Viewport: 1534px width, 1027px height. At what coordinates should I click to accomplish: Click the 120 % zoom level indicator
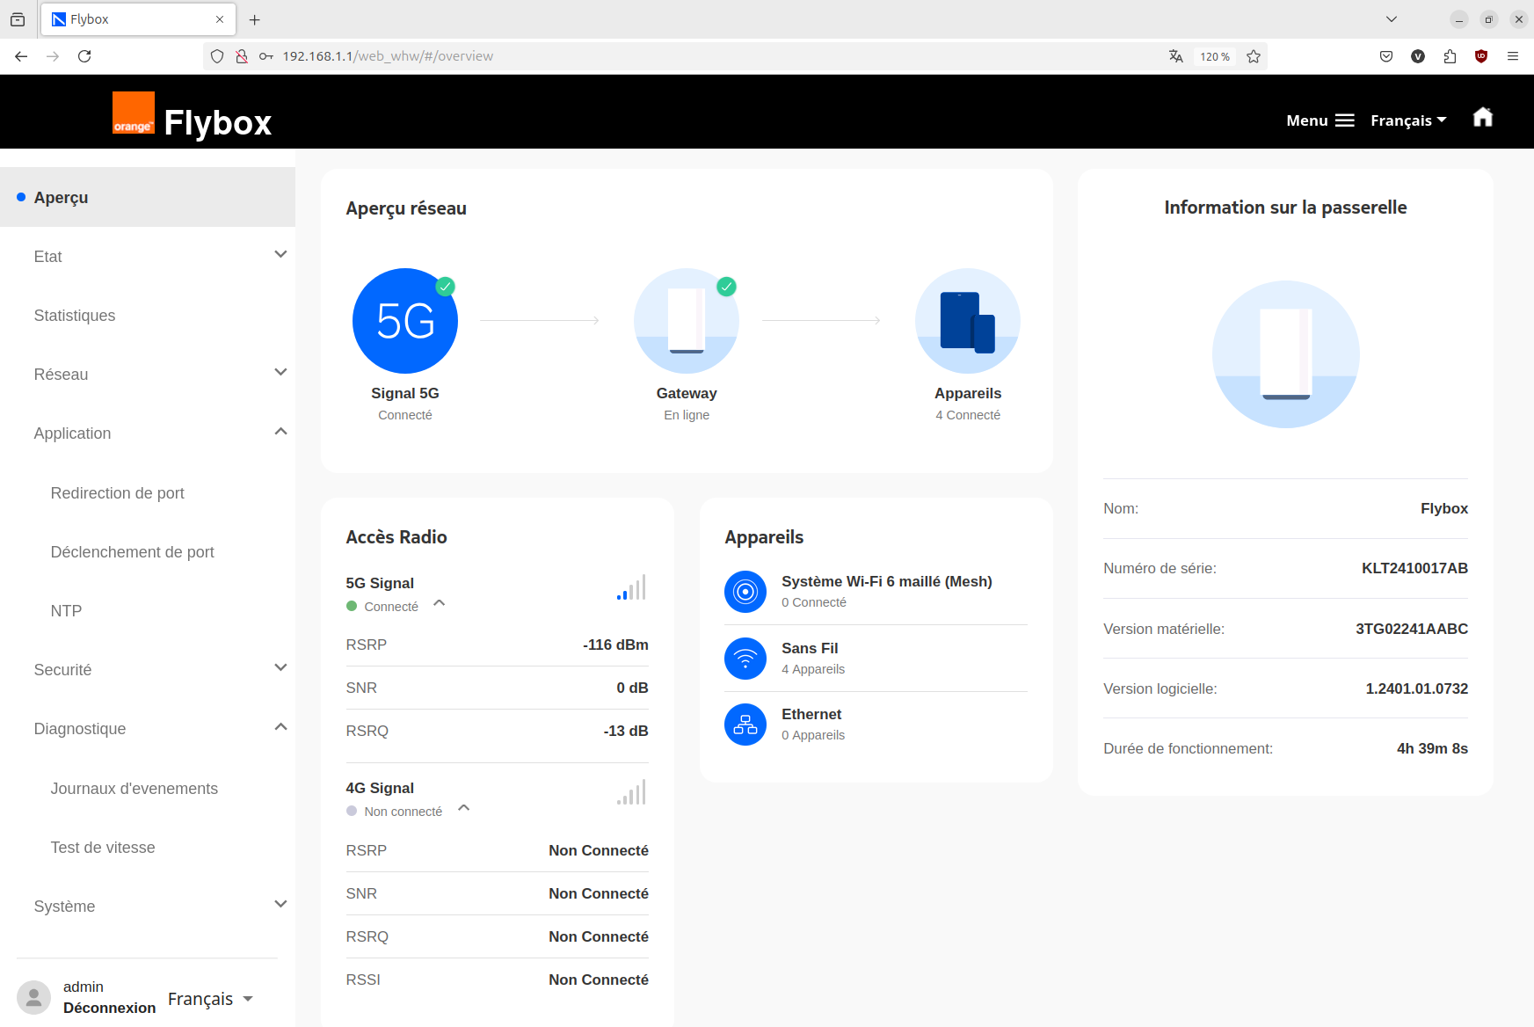click(1216, 56)
